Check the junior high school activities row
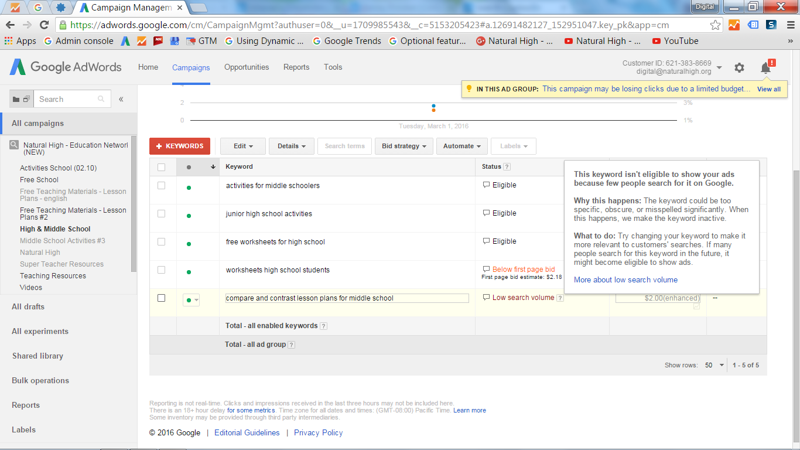Image resolution: width=800 pixels, height=450 pixels. [162, 214]
